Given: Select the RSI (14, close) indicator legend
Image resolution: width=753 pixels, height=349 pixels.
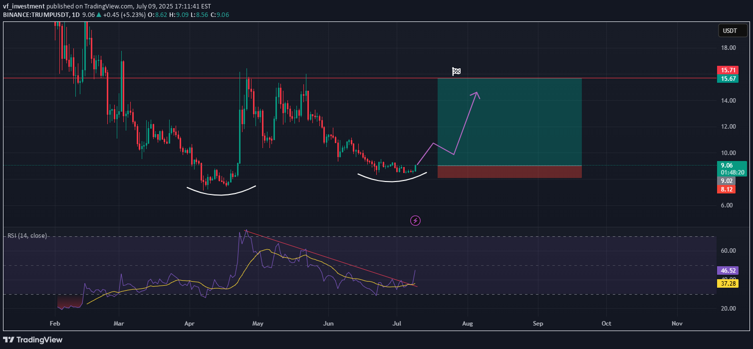Looking at the screenshot, I should (x=27, y=235).
